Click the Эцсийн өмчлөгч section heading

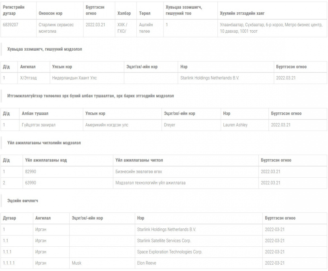point(23,201)
